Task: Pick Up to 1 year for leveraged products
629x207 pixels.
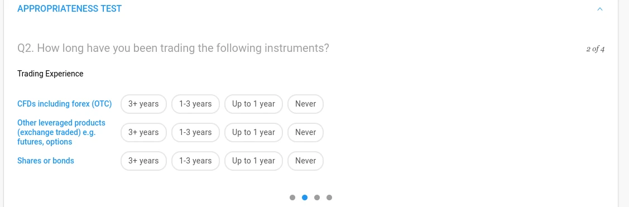Action: tap(253, 132)
